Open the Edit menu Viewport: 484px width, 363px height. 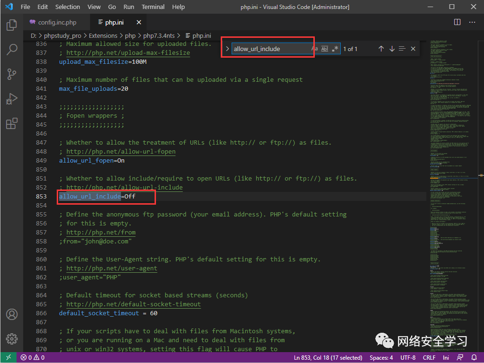pyautogui.click(x=43, y=7)
